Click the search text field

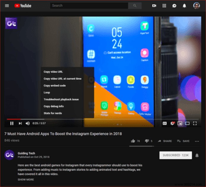point(89,6)
